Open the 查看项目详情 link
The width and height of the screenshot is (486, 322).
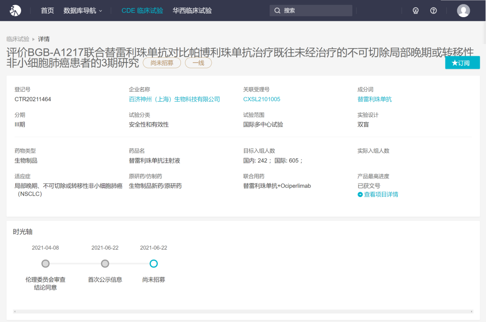point(381,195)
